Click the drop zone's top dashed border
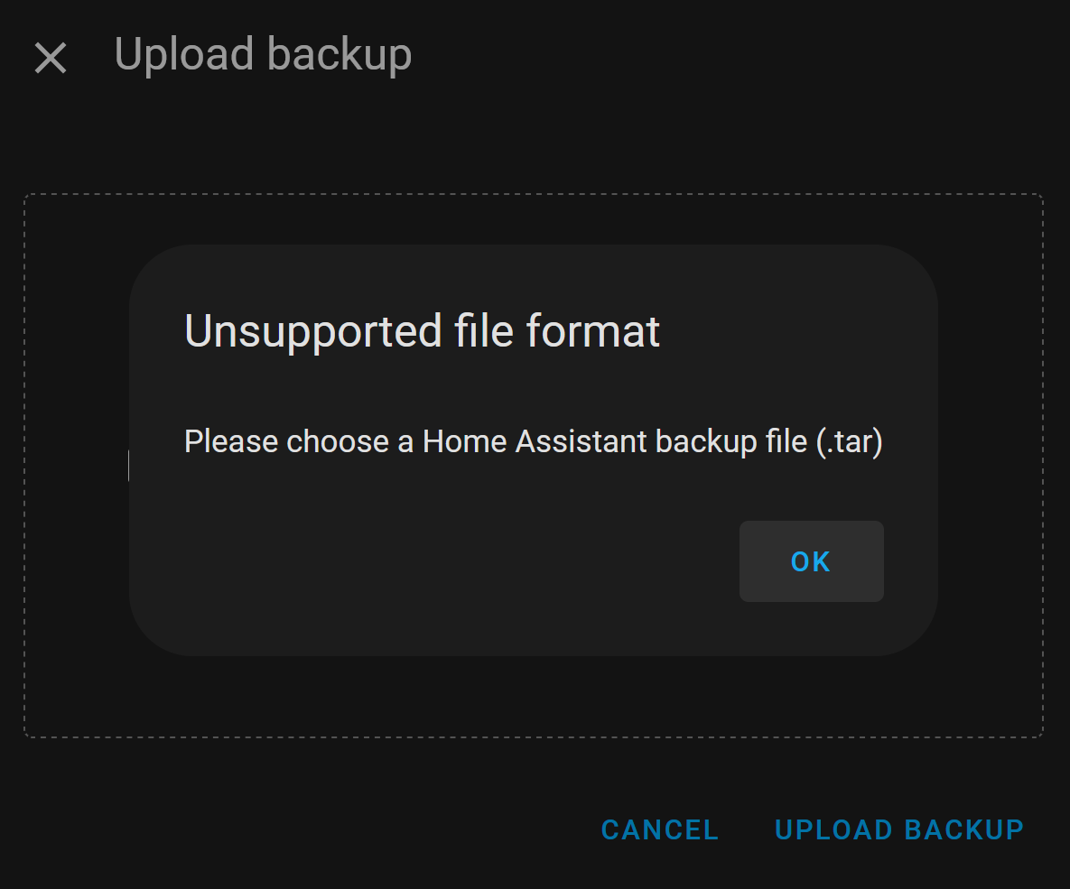Image resolution: width=1070 pixels, height=889 pixels. (534, 194)
